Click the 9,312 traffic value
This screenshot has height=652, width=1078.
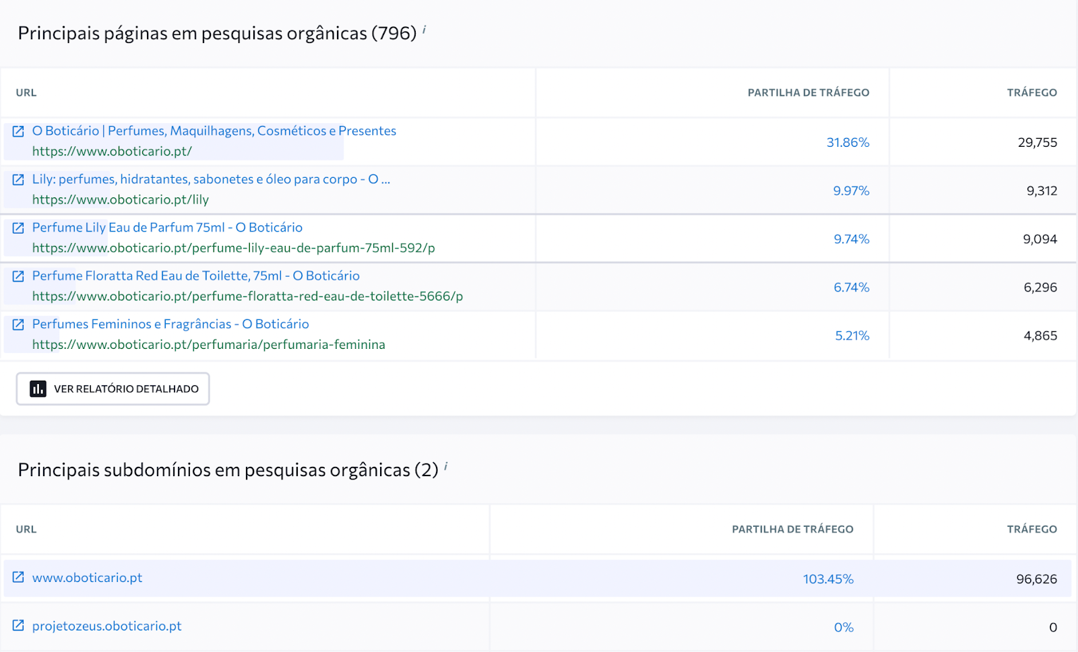pos(1042,191)
